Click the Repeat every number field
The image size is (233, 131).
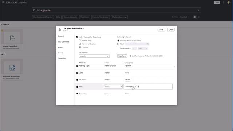point(134,48)
